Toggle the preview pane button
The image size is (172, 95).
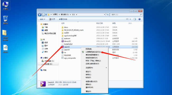(x=135, y=19)
